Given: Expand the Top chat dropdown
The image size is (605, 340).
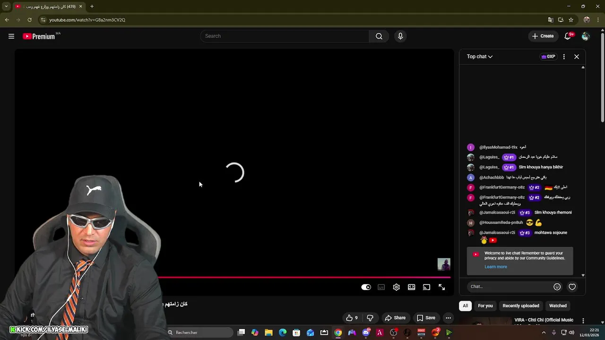Looking at the screenshot, I should (x=480, y=57).
